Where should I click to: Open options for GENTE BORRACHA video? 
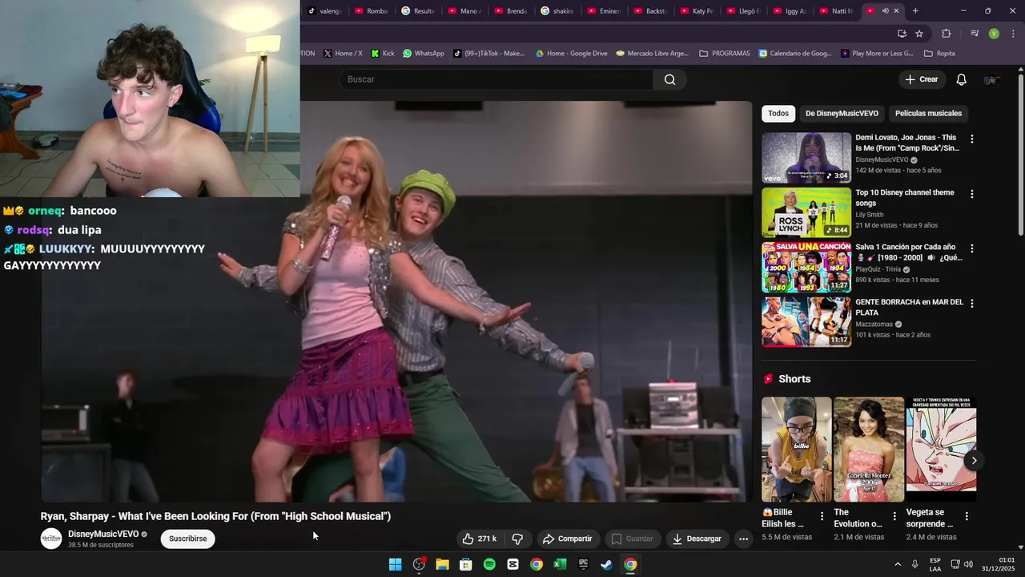click(972, 304)
